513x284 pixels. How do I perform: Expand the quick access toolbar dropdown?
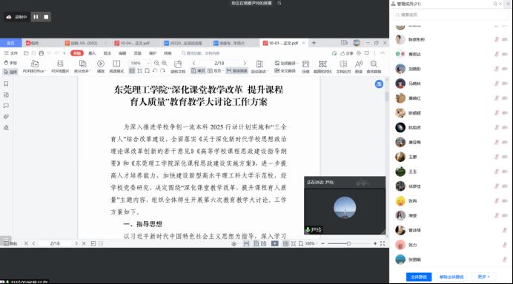click(64, 53)
